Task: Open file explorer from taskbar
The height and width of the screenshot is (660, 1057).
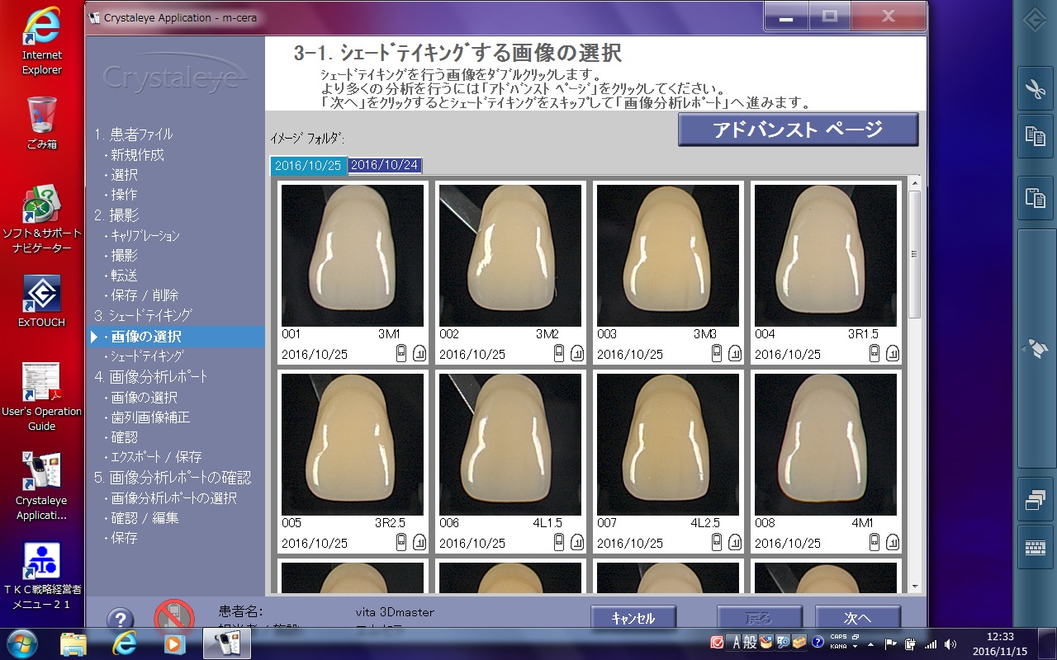Action: [x=73, y=643]
